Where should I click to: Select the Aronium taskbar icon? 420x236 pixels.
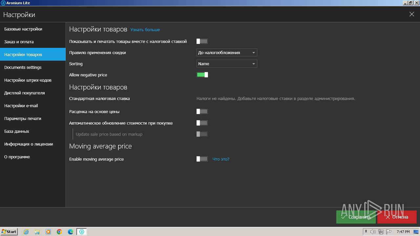pos(82,232)
